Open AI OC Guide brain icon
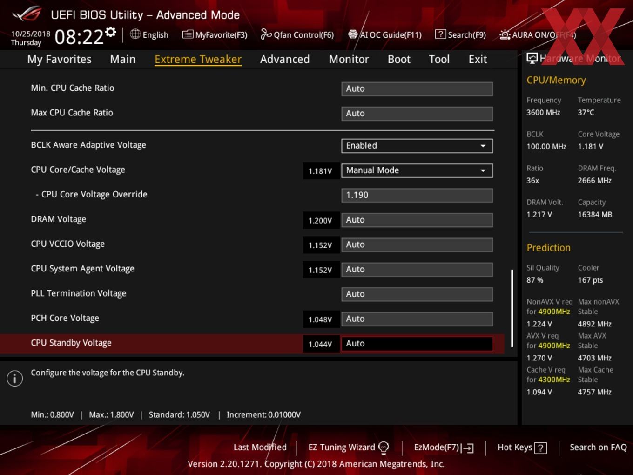 tap(353, 34)
